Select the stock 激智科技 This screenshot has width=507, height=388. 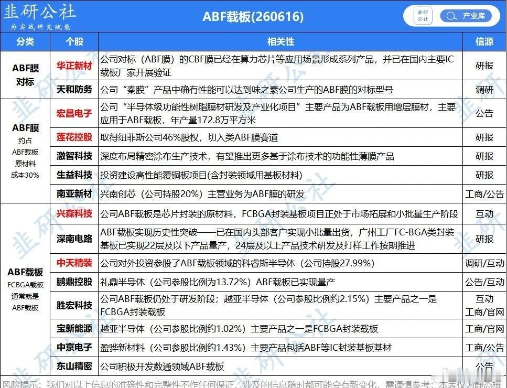coord(74,156)
